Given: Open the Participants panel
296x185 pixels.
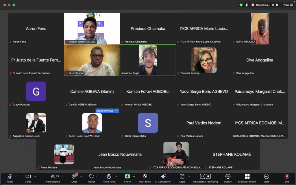Looking at the screenshot, I should (x=53, y=178).
